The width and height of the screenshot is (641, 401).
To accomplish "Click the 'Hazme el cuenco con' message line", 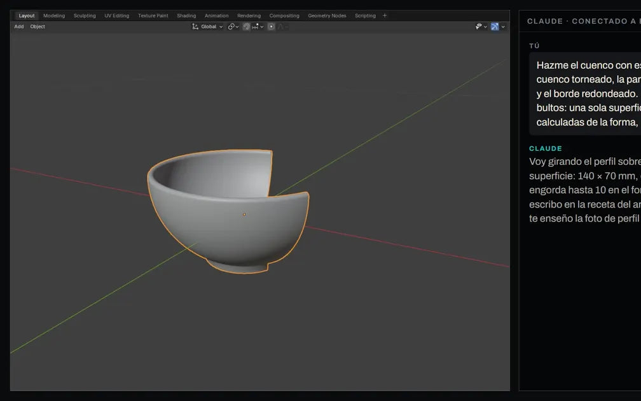I will pos(589,65).
